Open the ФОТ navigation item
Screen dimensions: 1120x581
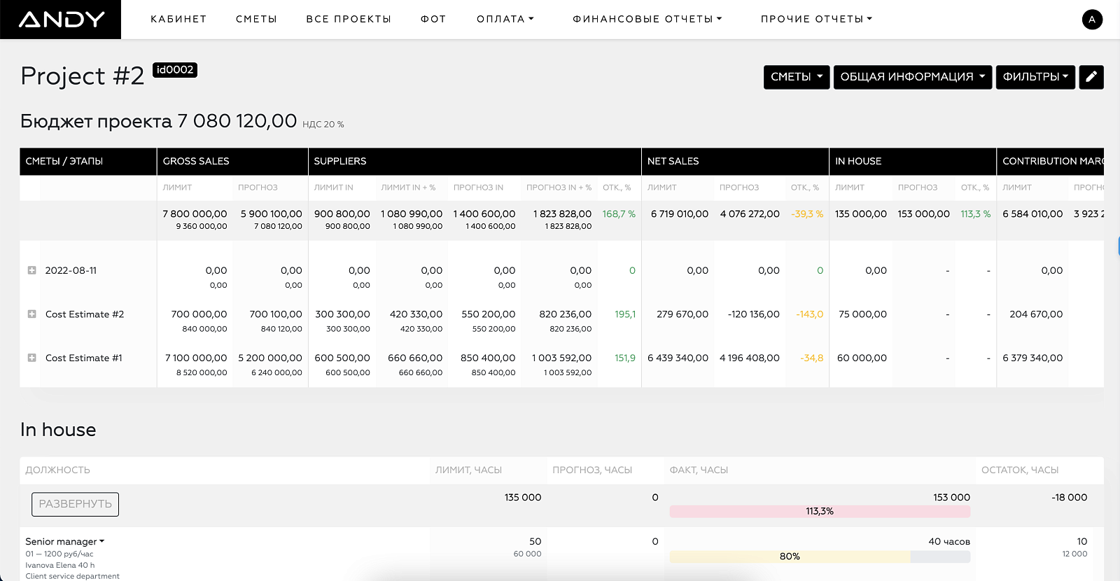433,19
